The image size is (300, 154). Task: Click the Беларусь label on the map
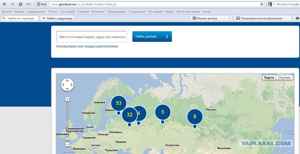116,132
